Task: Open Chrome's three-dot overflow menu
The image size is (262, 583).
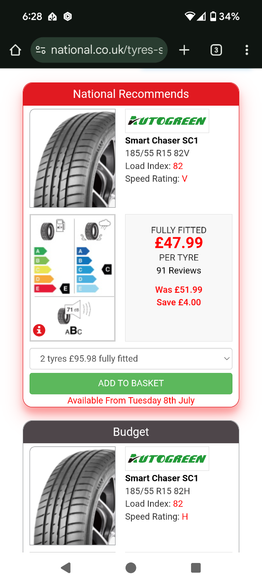Action: coord(247,50)
